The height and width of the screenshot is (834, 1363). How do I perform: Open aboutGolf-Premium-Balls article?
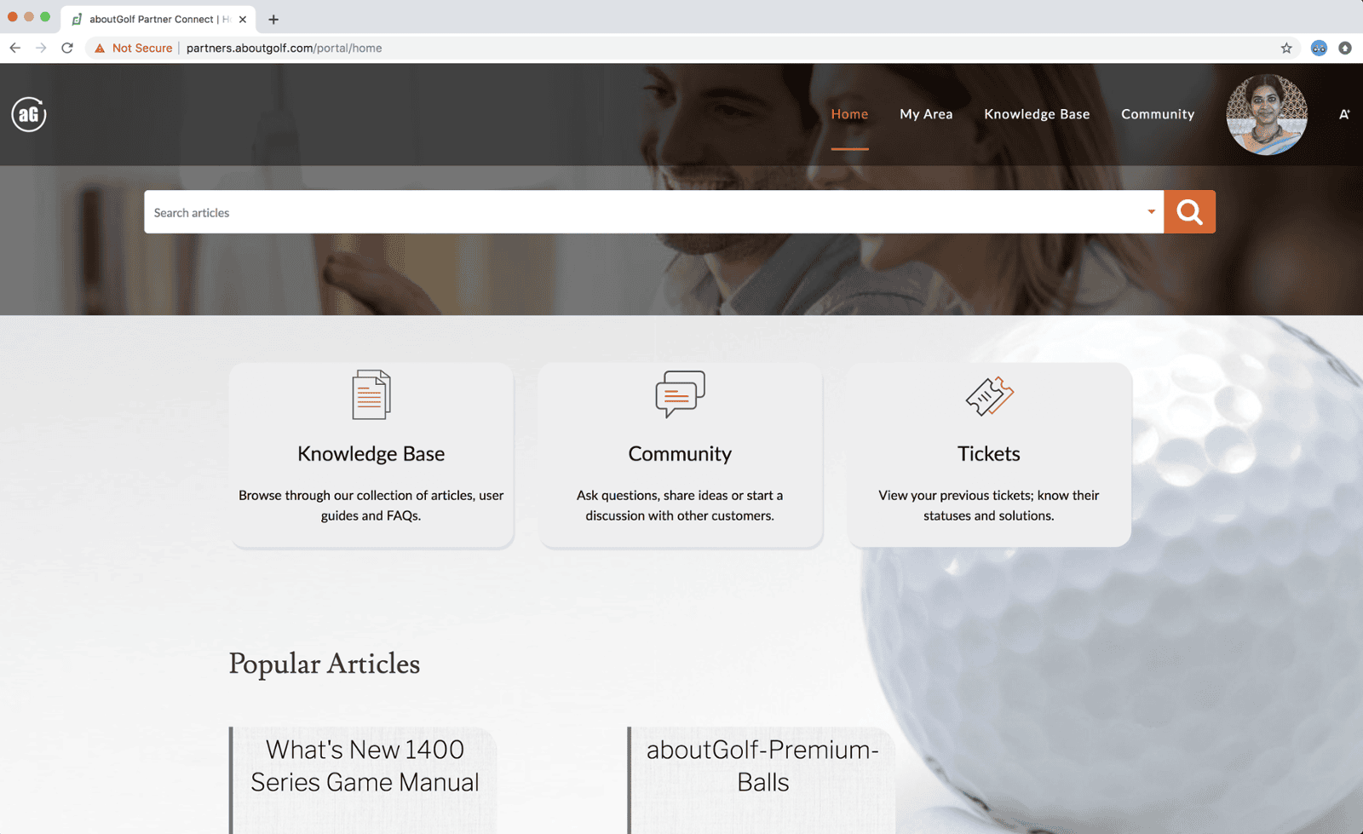click(762, 765)
